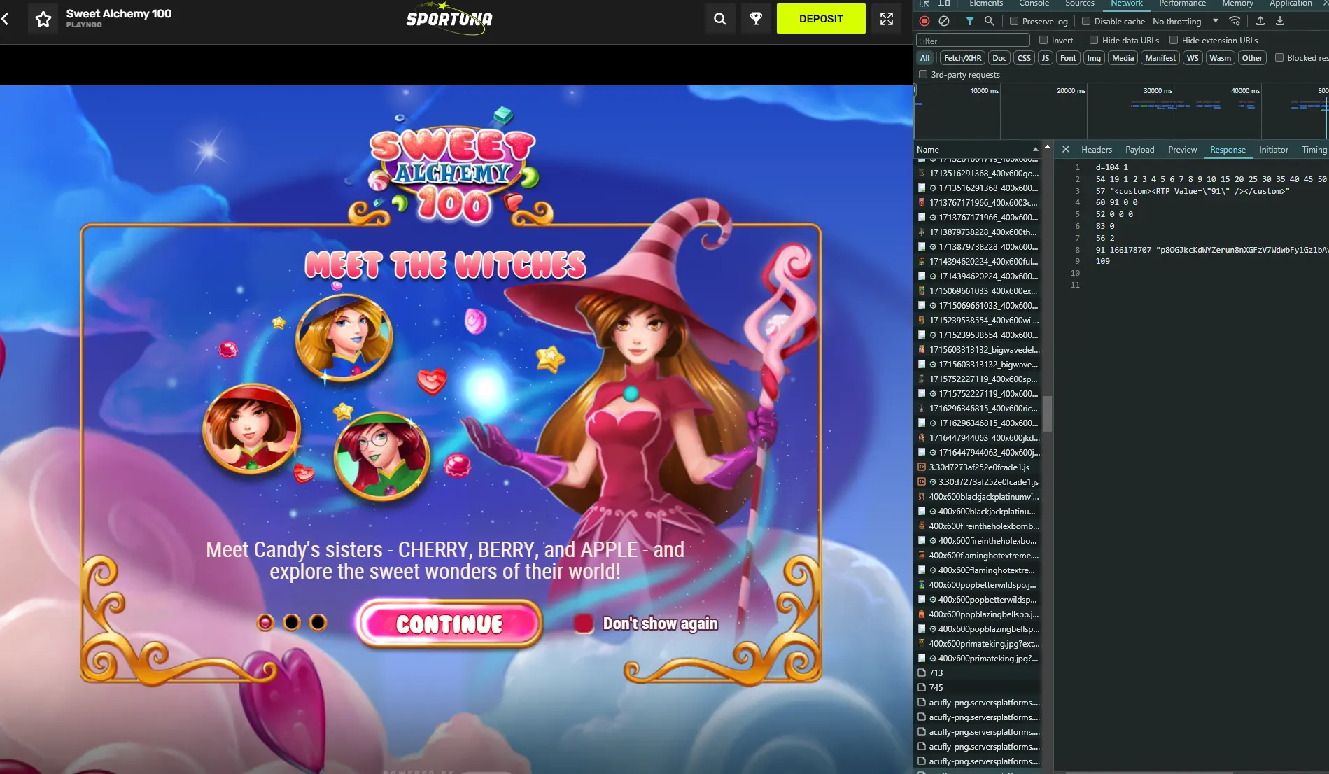Open the trophy tournaments icon
1329x774 pixels.
coord(757,19)
